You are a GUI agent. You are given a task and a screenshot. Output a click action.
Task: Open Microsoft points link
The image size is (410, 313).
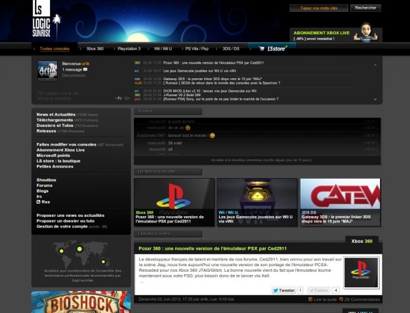click(53, 156)
